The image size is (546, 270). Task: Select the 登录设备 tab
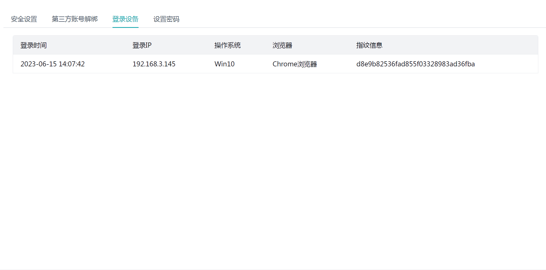coord(125,19)
